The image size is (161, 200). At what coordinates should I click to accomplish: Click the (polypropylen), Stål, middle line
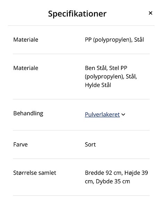(x=111, y=77)
